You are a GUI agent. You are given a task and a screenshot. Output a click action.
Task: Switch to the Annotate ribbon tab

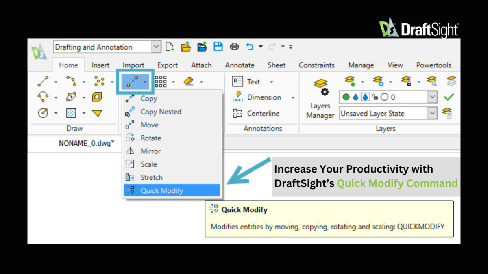[240, 65]
